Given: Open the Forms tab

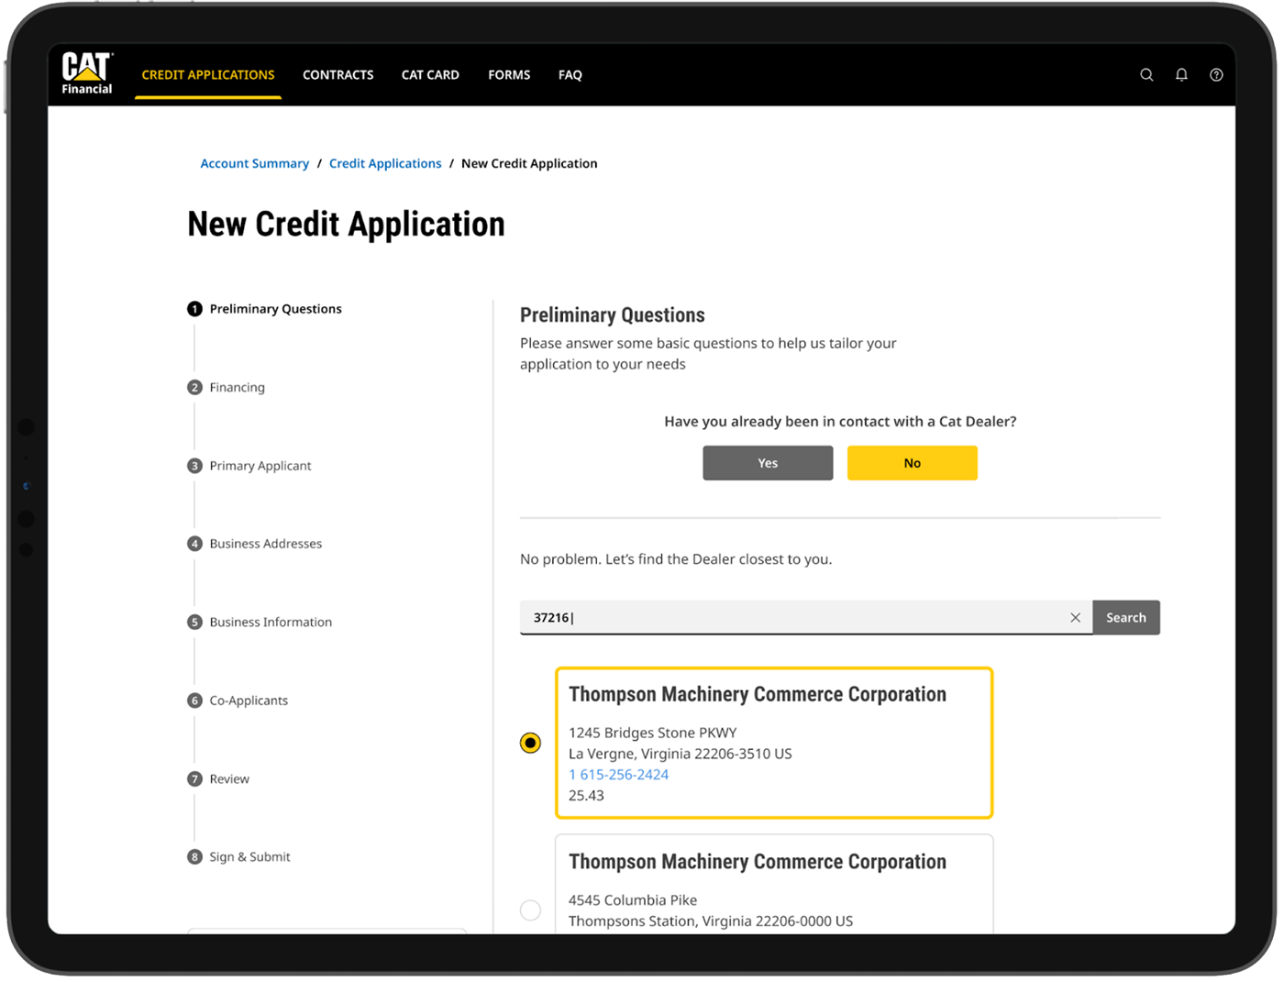Looking at the screenshot, I should (x=509, y=75).
